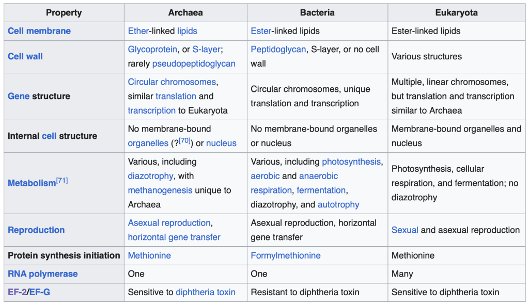Click the Cell wall row header link
The width and height of the screenshot is (529, 305).
pos(25,56)
